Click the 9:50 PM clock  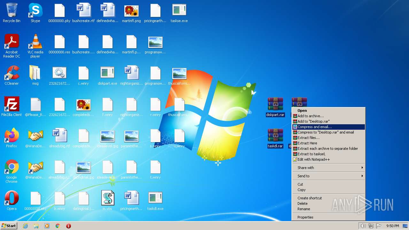pos(392,226)
